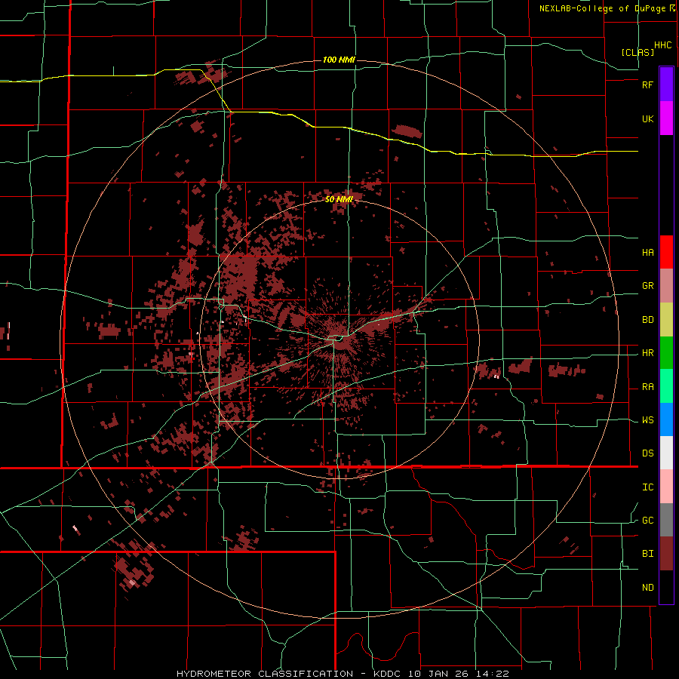The height and width of the screenshot is (679, 679).
Task: Click the RA legend label
Action: [647, 387]
